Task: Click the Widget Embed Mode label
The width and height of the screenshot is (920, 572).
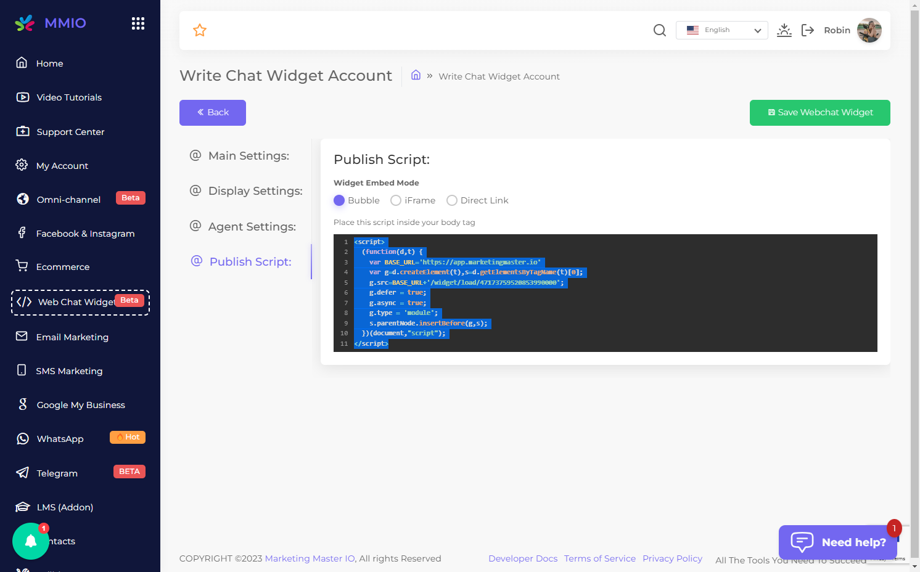Action: coord(376,183)
